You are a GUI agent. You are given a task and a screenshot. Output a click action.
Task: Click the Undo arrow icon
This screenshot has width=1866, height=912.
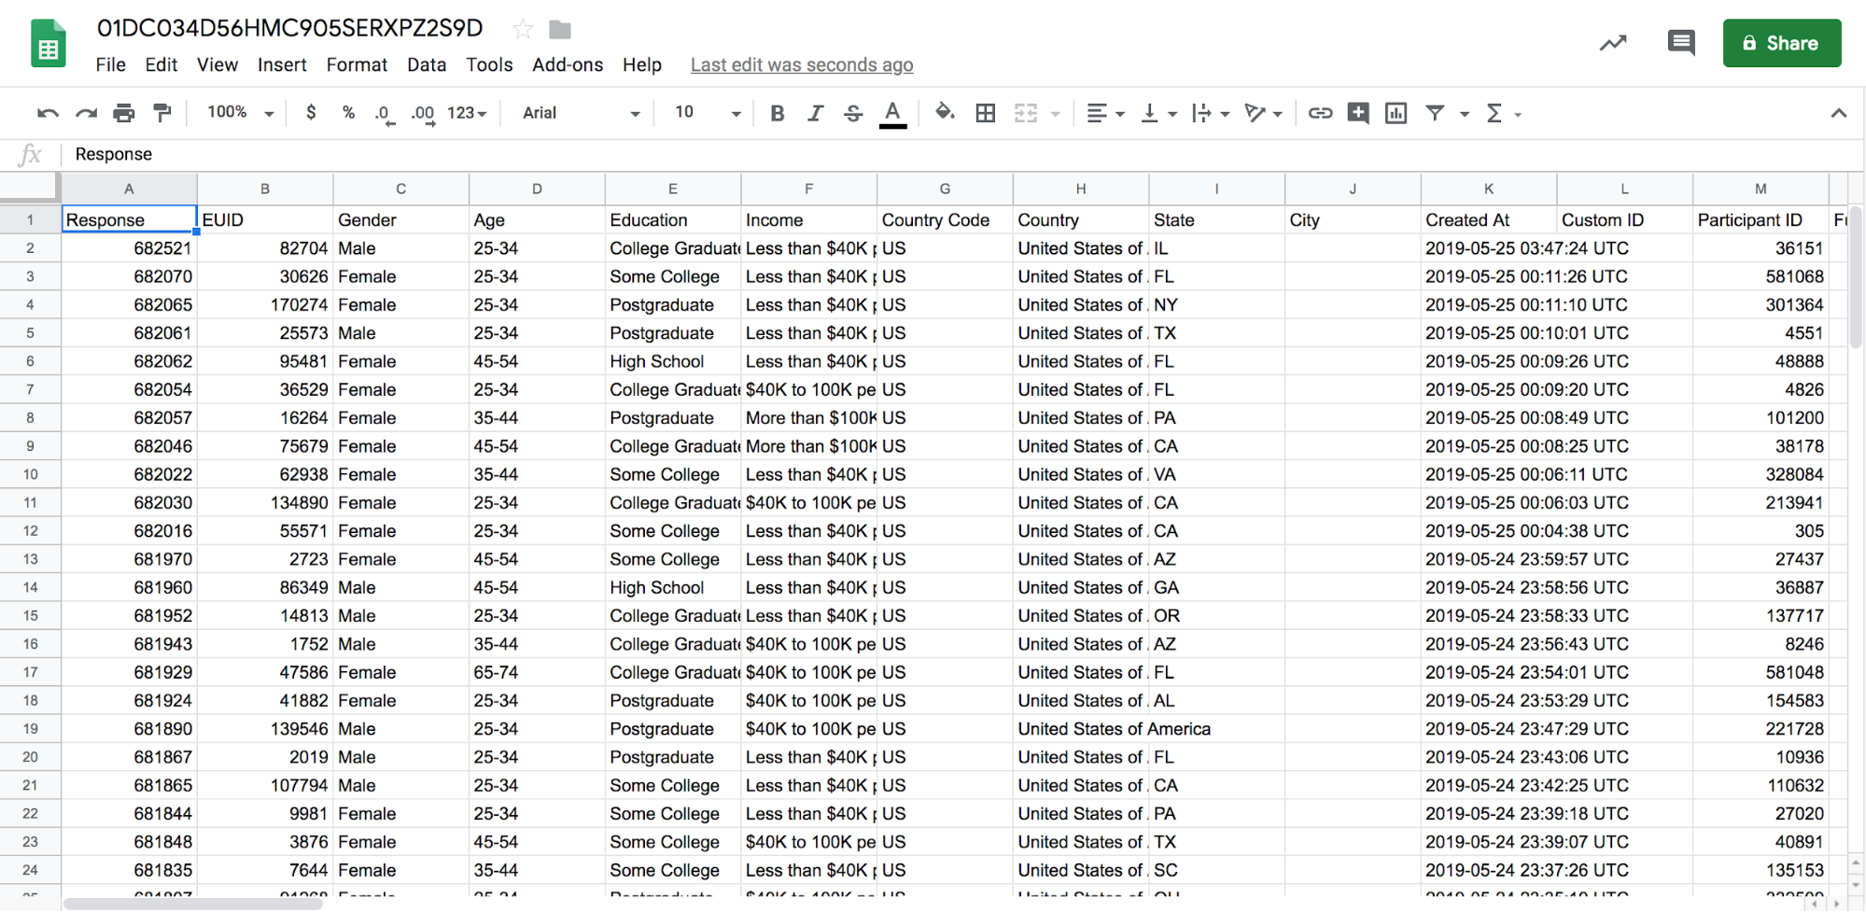(48, 113)
